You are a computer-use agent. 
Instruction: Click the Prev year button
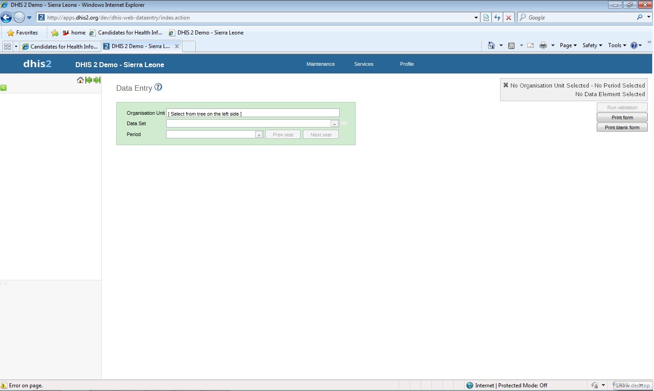click(283, 134)
